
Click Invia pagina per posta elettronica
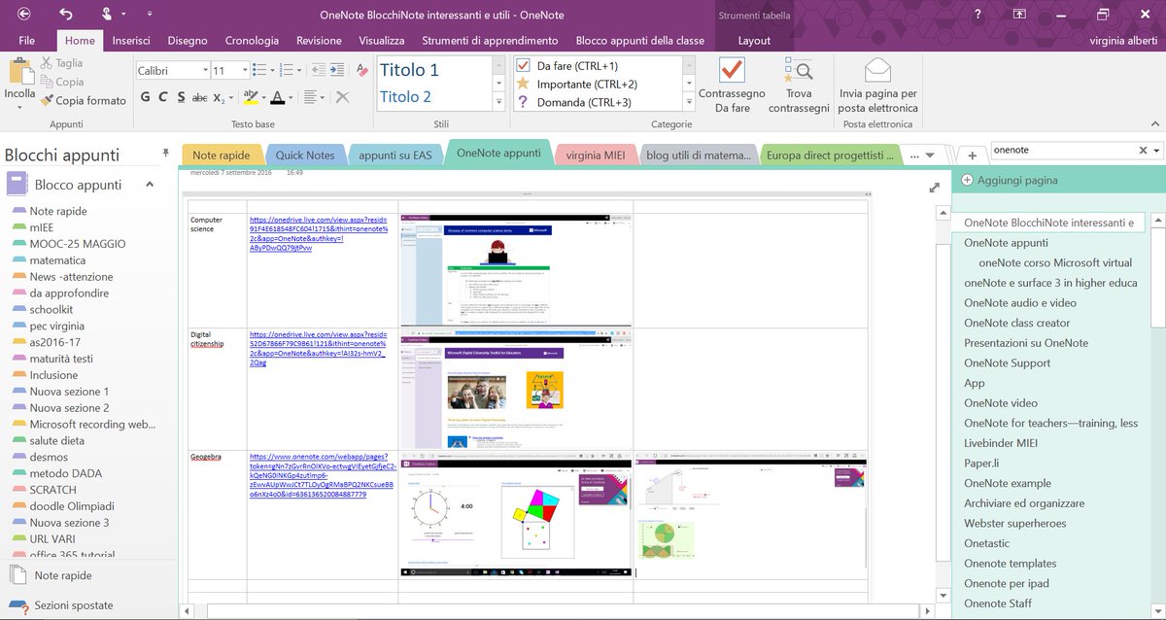click(877, 85)
